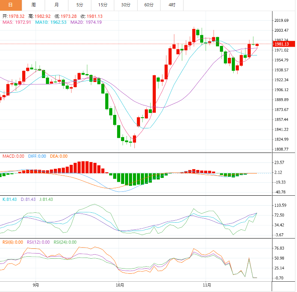Click the red current price tag 1981.13
The height and width of the screenshot is (292, 297).
(282, 44)
